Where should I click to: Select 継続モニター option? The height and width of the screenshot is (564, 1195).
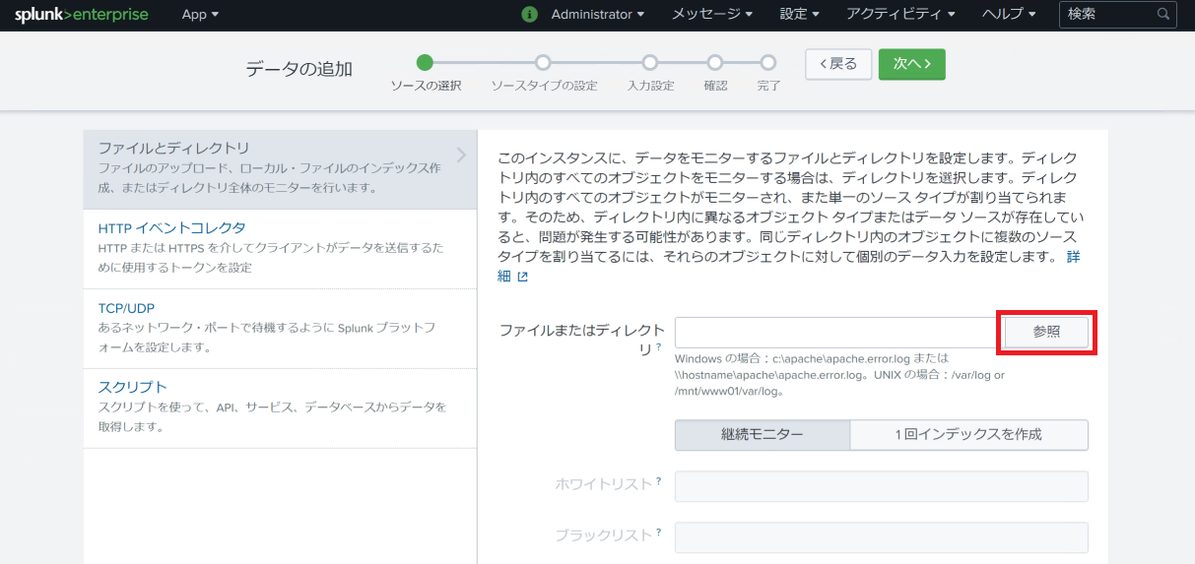coord(763,434)
